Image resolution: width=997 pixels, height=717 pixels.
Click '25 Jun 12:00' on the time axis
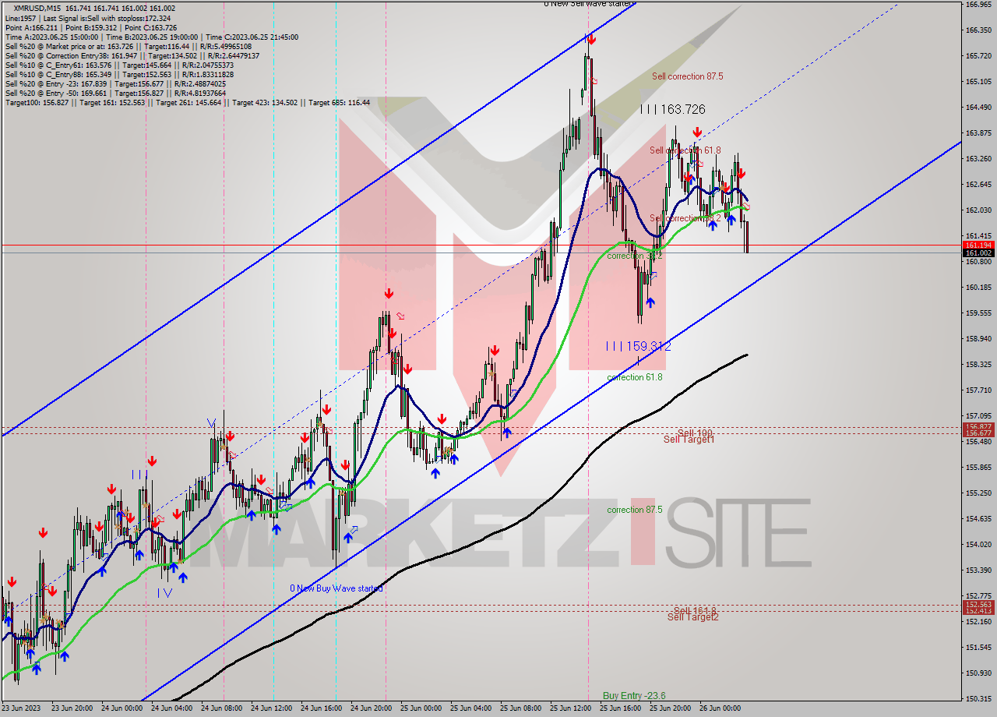[570, 709]
